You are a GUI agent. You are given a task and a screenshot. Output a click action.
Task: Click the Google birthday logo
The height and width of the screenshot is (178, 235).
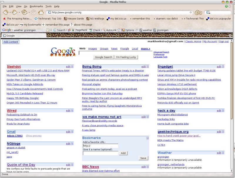click(x=63, y=52)
